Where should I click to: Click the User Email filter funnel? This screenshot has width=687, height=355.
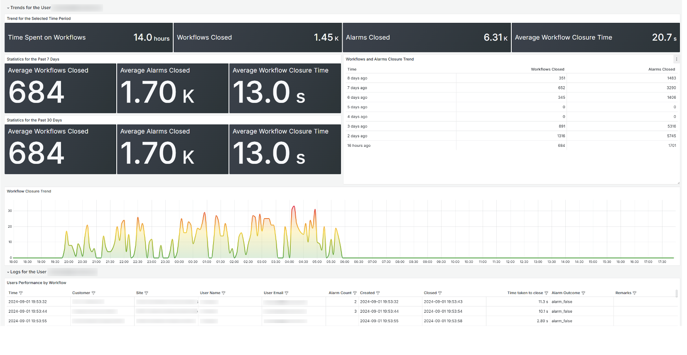(287, 293)
